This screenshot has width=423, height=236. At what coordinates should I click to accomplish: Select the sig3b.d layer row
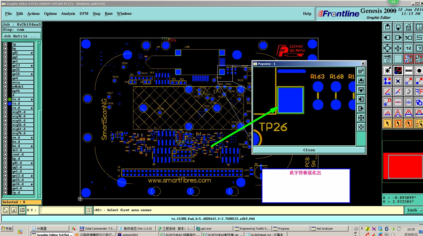coord(23,116)
